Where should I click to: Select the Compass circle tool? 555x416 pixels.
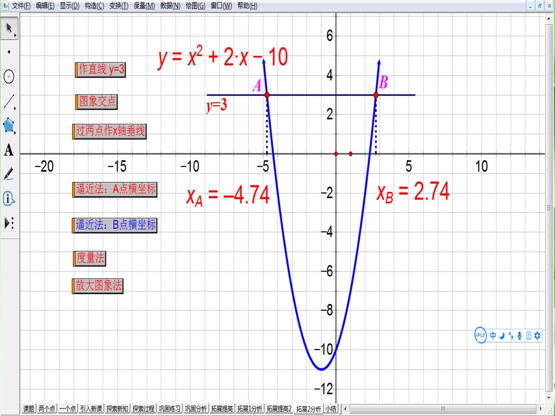9,76
